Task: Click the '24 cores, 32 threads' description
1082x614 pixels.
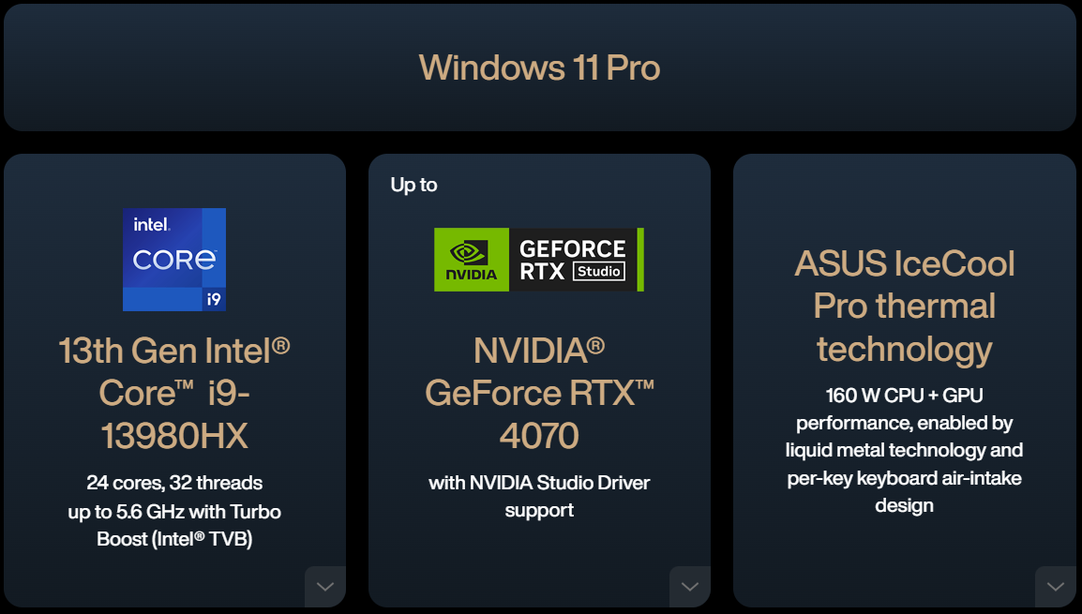Action: pyautogui.click(x=173, y=482)
